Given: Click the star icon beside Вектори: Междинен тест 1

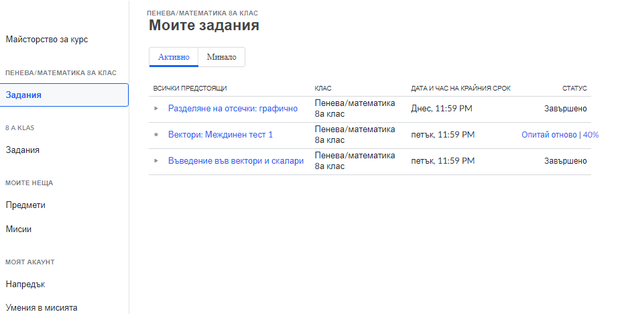Looking at the screenshot, I should 156,135.
